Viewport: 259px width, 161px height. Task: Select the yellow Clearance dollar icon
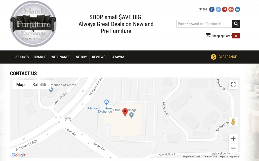point(213,57)
